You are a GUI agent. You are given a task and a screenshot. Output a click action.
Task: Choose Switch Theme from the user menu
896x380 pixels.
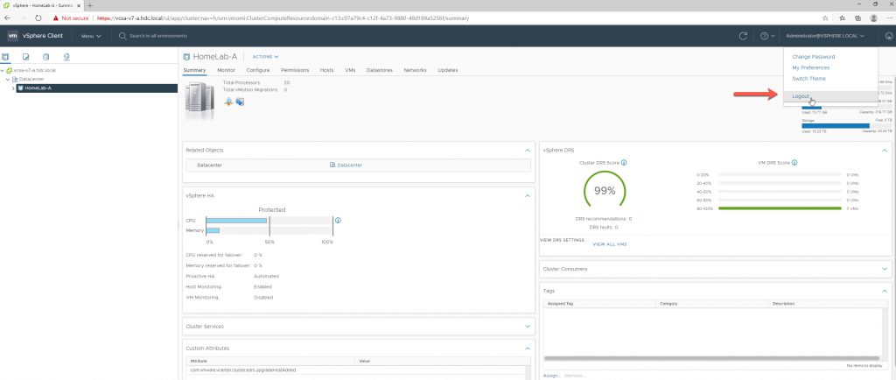[808, 78]
